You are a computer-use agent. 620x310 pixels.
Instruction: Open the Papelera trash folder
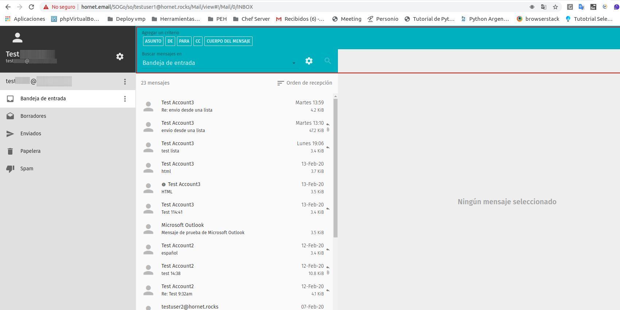click(x=30, y=151)
